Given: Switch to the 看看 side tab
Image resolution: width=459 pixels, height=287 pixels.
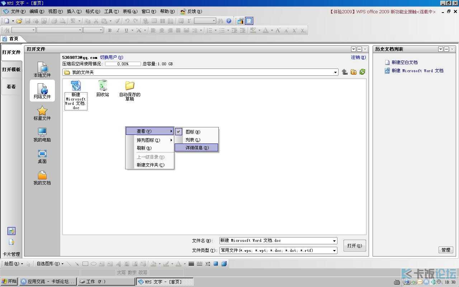Looking at the screenshot, I should click(x=11, y=86).
